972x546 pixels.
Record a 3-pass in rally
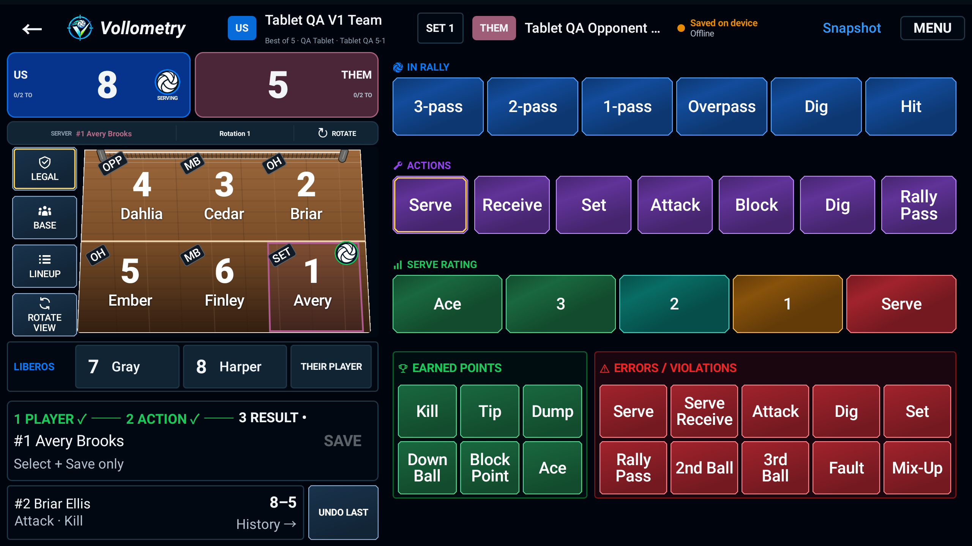tap(438, 106)
